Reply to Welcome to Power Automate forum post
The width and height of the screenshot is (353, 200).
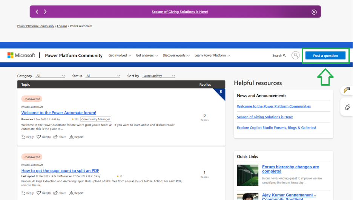28,137
